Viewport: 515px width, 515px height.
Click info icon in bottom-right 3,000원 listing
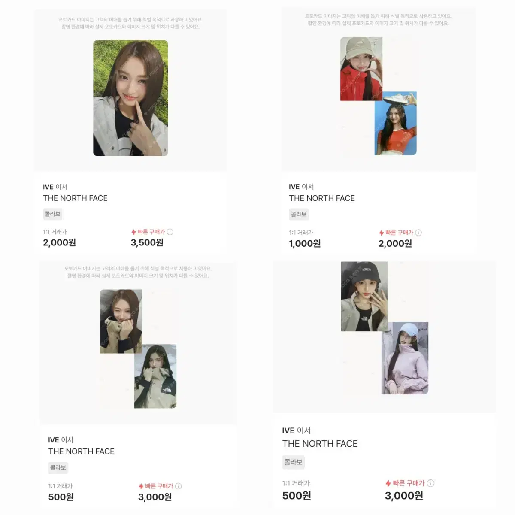point(431,483)
